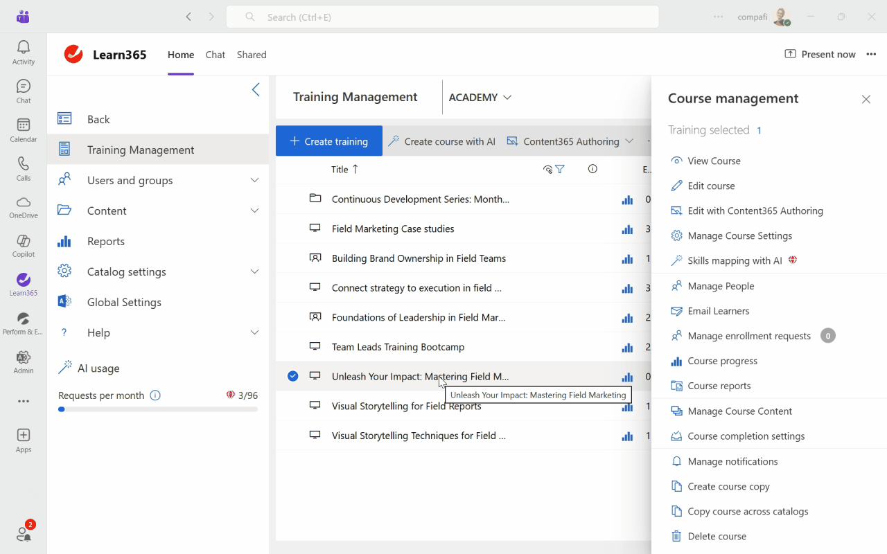Open the Email Learners option

pyautogui.click(x=718, y=310)
